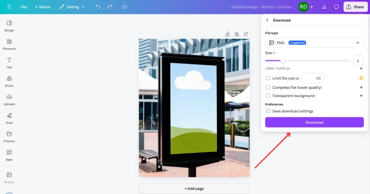The height and width of the screenshot is (194, 370).
Task: Click the Untitled design title
Action: (x=261, y=7)
